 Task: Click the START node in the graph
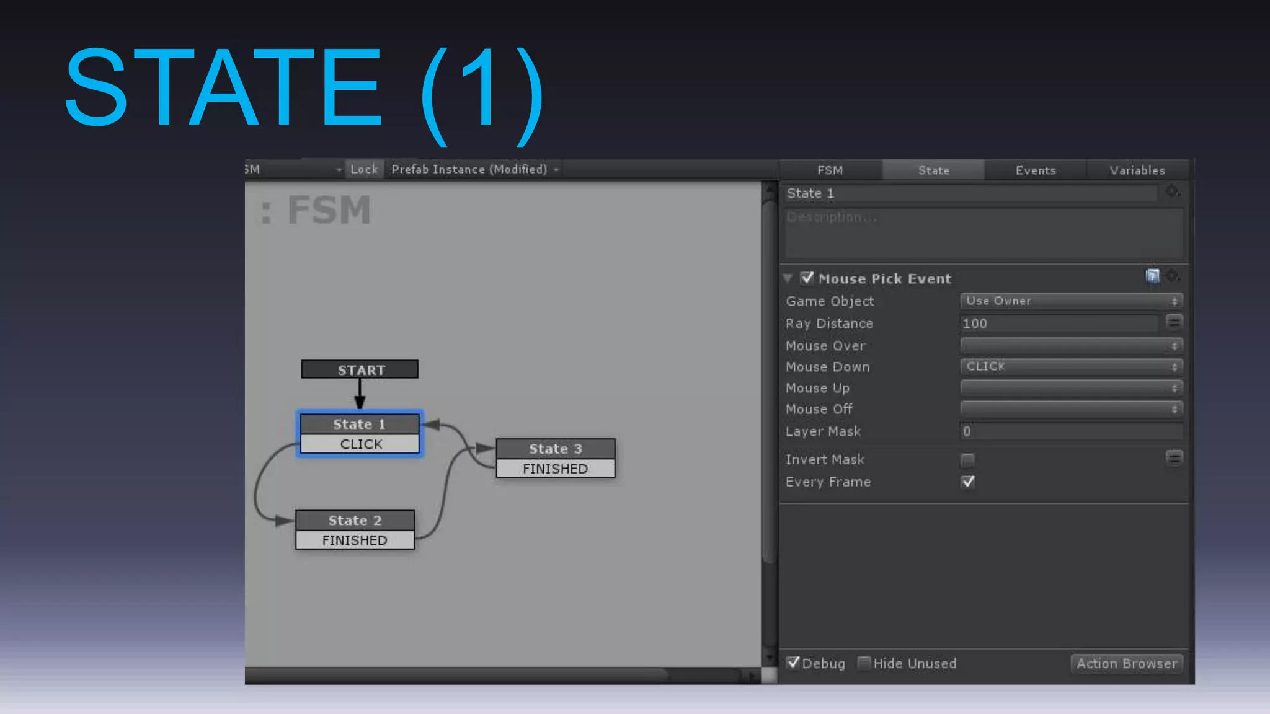point(360,370)
